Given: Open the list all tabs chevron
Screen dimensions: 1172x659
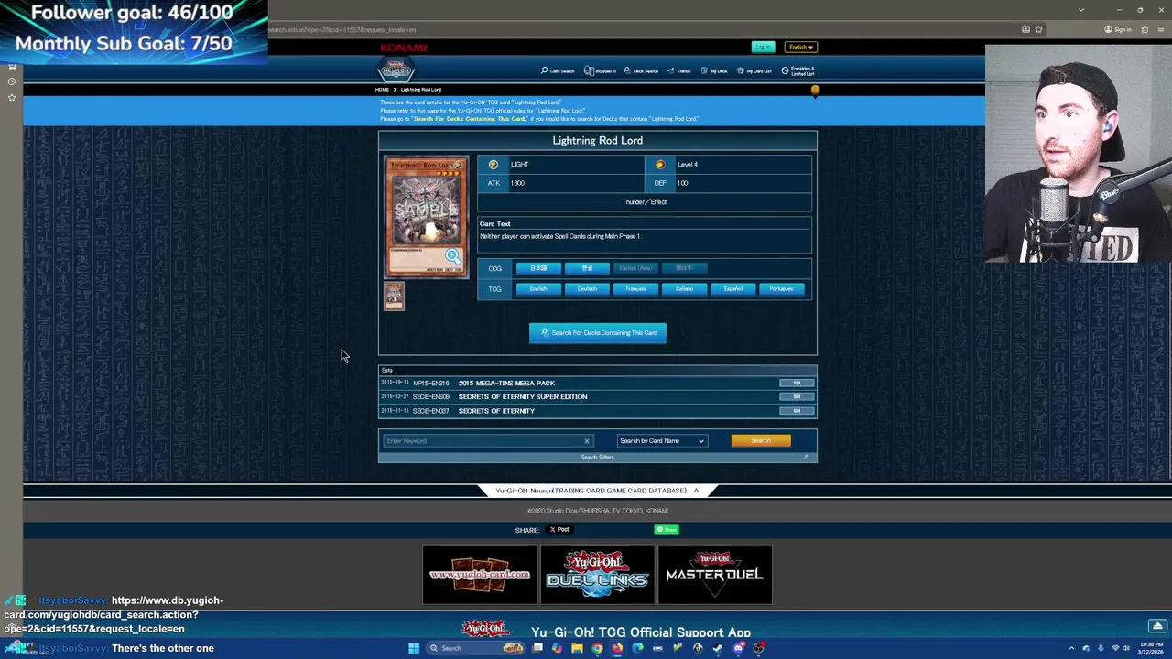Looking at the screenshot, I should [x=1080, y=10].
